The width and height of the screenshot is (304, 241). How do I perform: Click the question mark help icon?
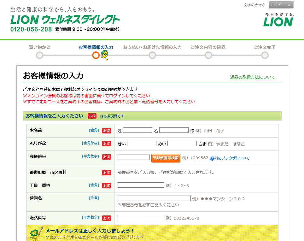212,158
